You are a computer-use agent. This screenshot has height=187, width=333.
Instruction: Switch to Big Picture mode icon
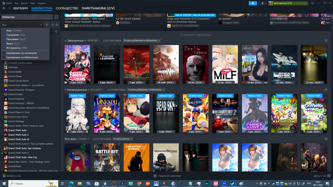313,3
